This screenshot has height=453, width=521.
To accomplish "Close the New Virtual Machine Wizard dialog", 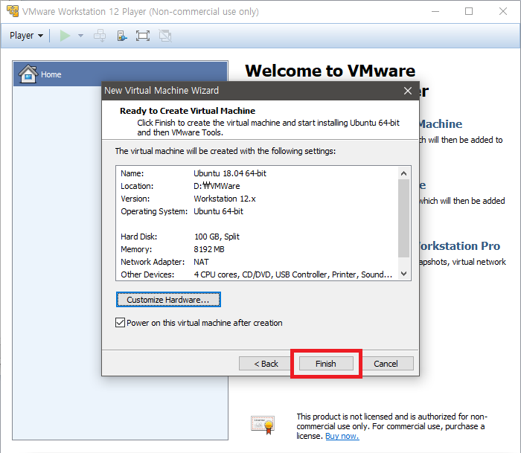I will click(x=408, y=91).
